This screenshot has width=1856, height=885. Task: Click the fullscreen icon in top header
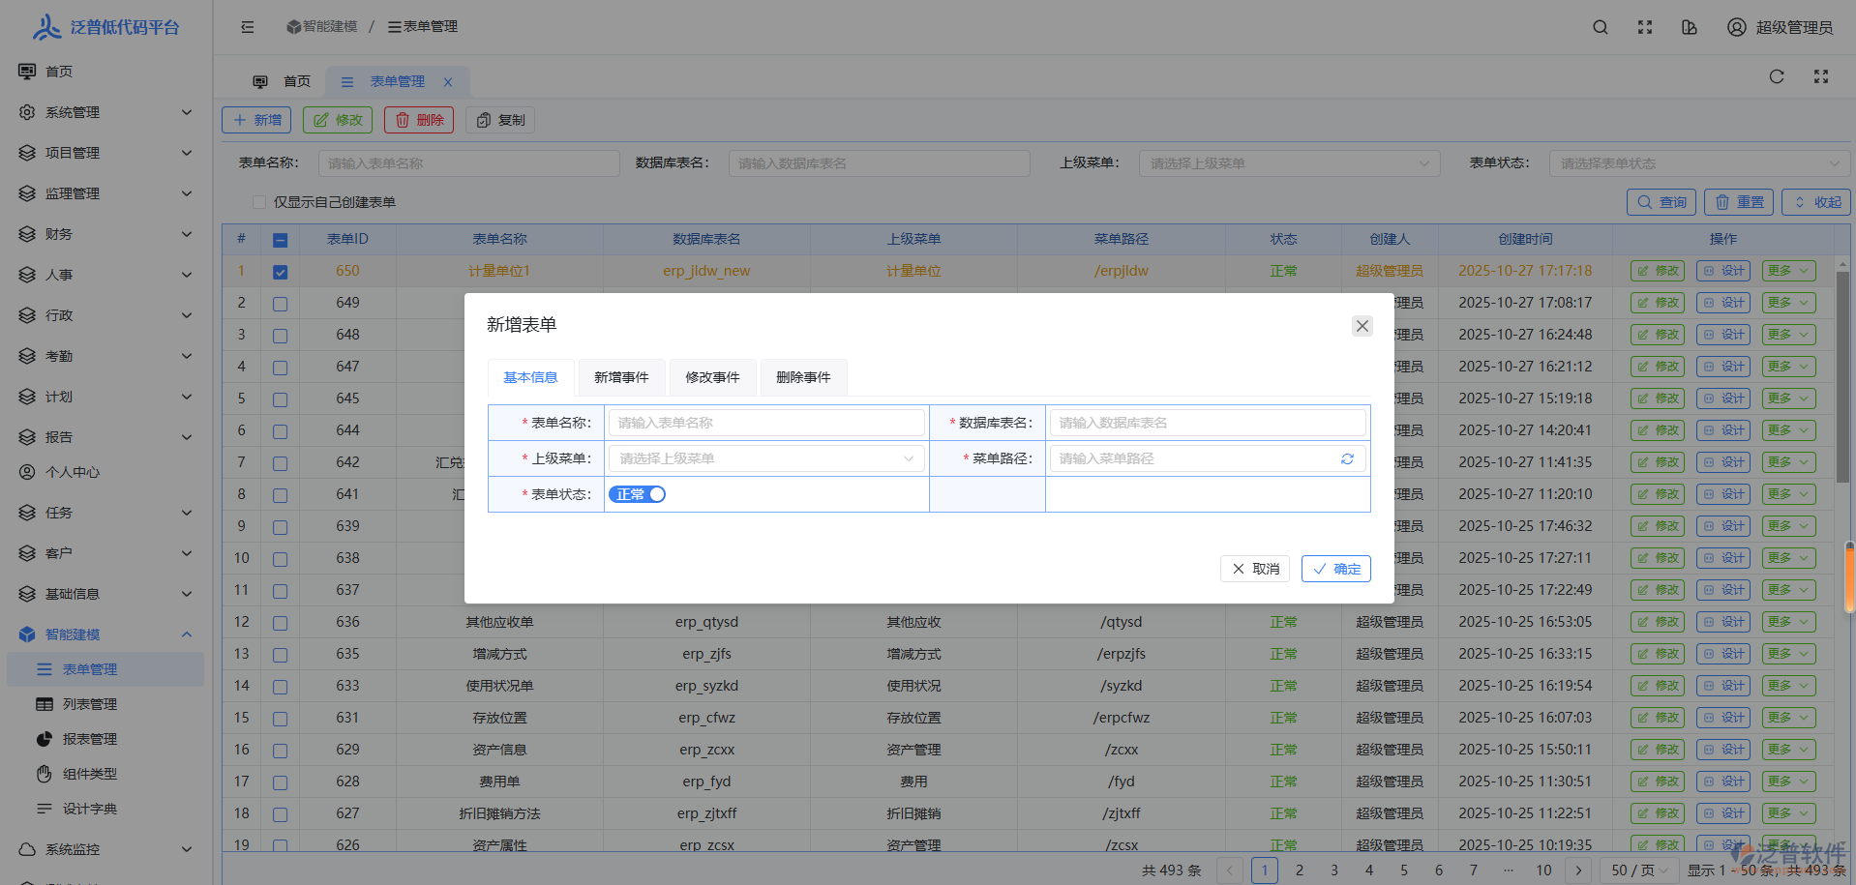1645,27
